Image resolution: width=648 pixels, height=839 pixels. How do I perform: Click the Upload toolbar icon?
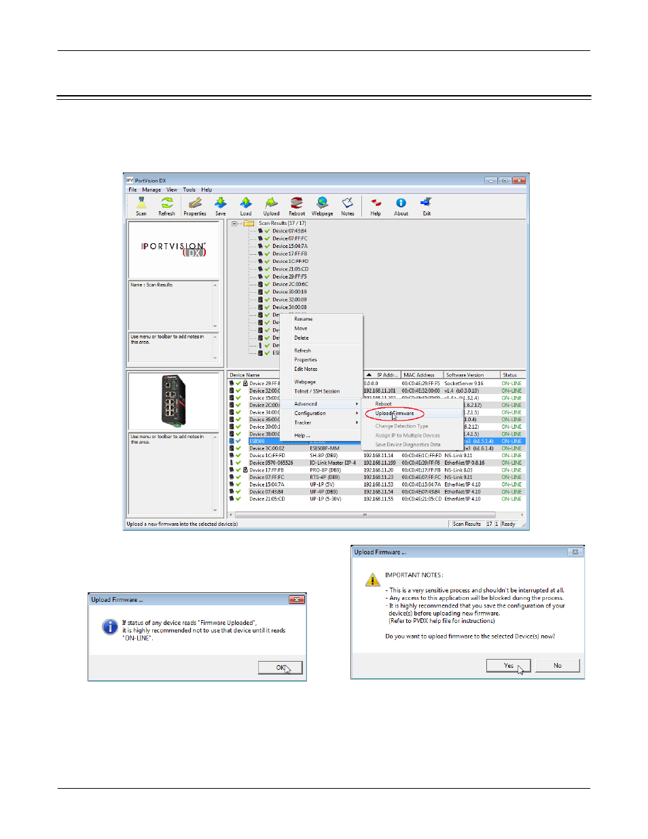pos(272,203)
